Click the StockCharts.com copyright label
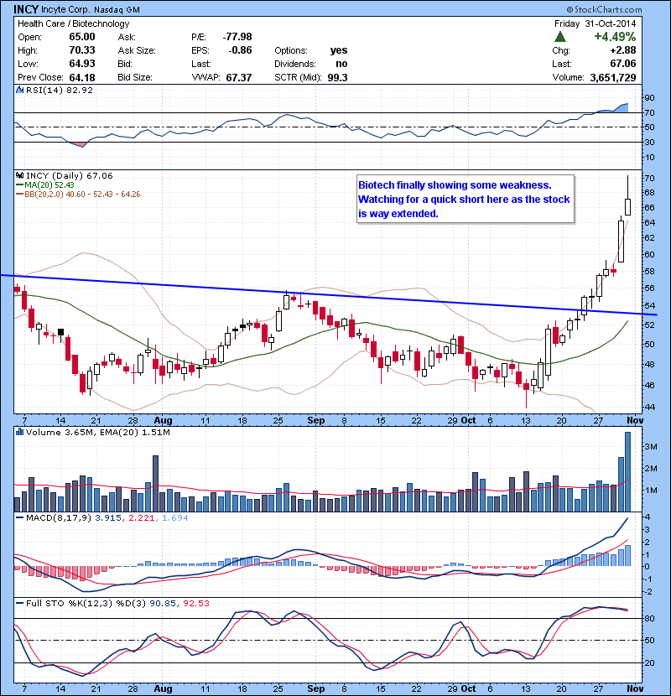Viewport: 671px width, 696px height. (x=605, y=9)
